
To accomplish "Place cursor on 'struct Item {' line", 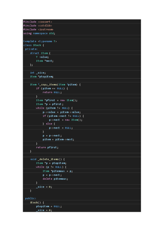I will coord(40,53).
